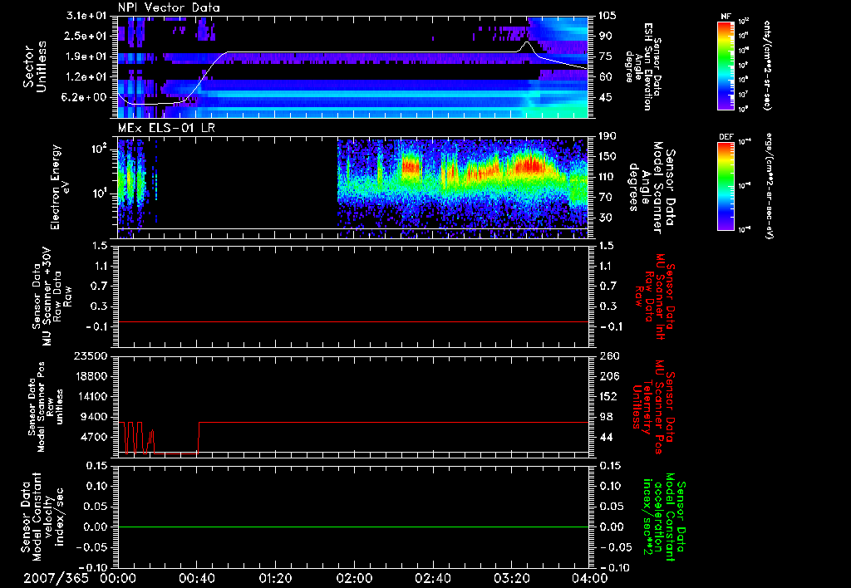Click the 150 scanner angle tick label
The height and width of the screenshot is (588, 851).
coord(608,156)
